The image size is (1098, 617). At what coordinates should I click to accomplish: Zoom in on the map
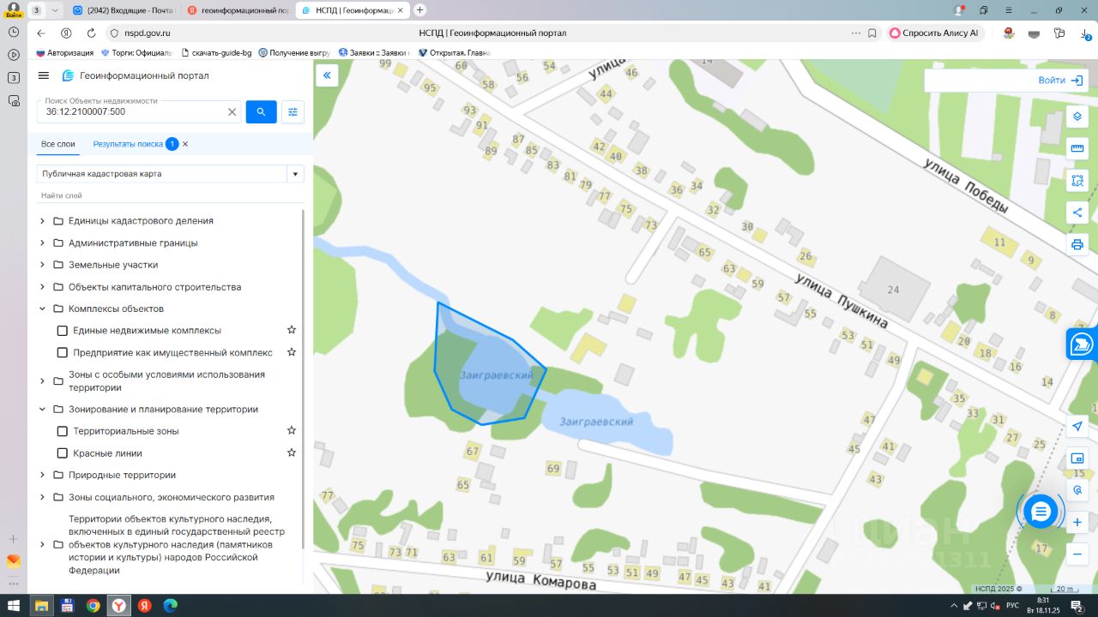point(1078,522)
